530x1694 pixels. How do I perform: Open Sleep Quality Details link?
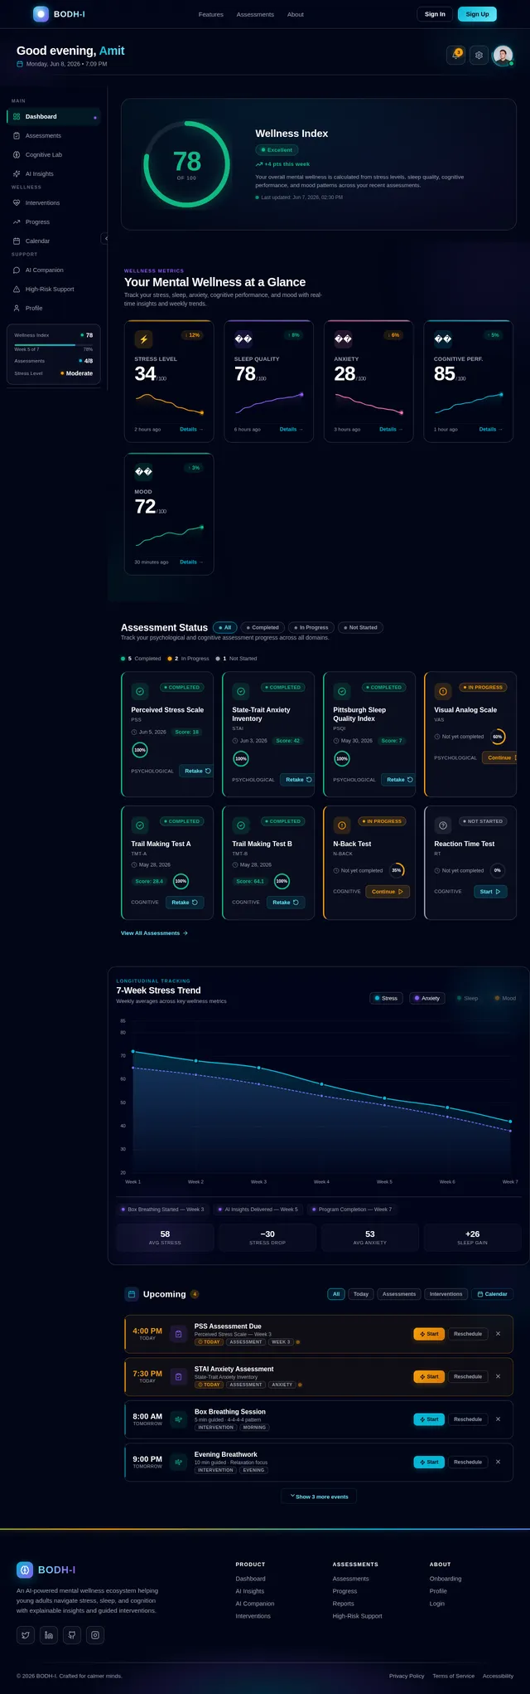[291, 429]
